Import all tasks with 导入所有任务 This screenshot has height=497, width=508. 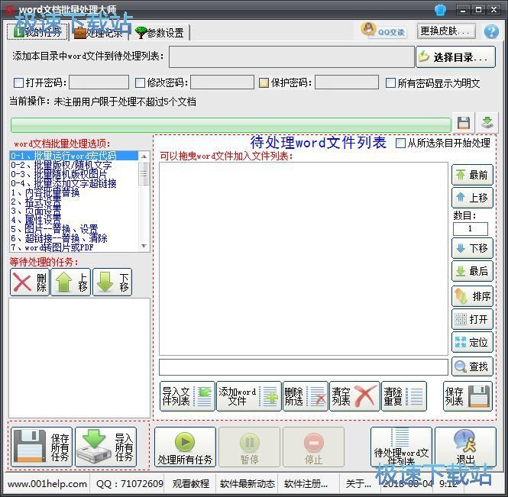tap(105, 447)
